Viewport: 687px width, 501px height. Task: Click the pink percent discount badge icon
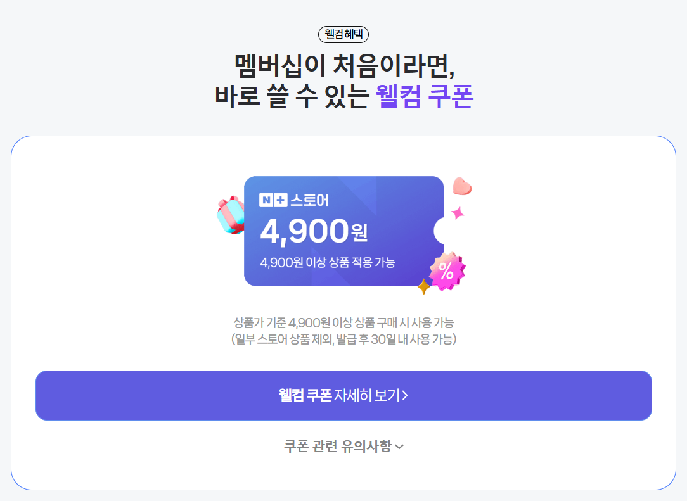[447, 271]
